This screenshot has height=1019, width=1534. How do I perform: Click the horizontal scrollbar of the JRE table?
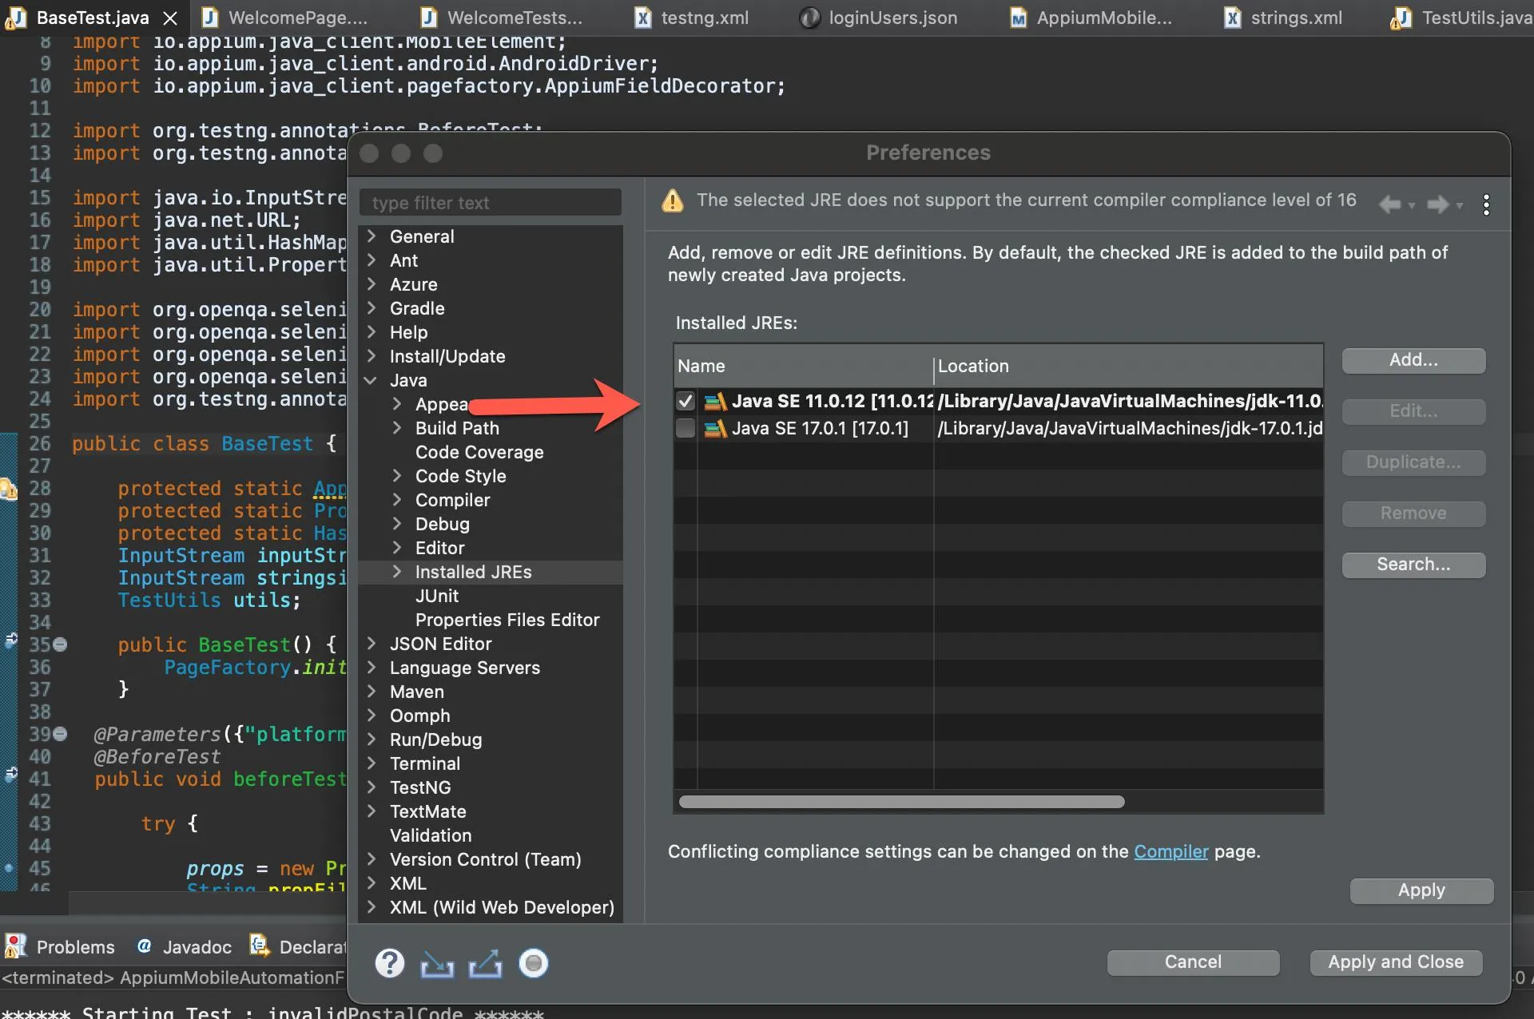pos(901,802)
